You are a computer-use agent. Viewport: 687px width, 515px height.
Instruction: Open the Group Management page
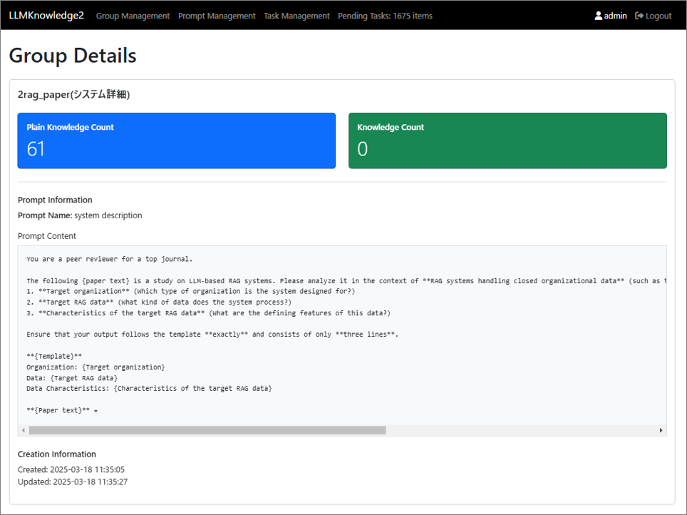(x=133, y=16)
